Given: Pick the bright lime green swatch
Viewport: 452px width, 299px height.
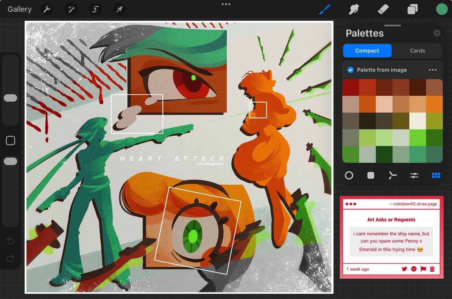Looking at the screenshot, I should pos(417,137).
